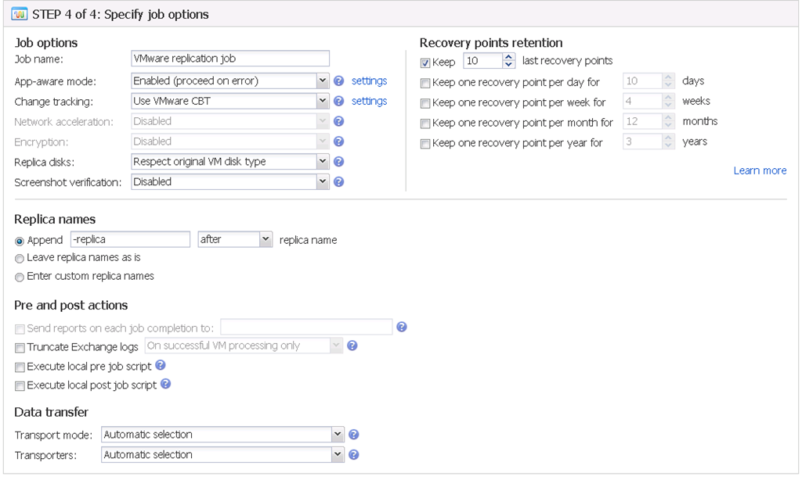
Task: Open help for Encryption
Action: tap(338, 141)
